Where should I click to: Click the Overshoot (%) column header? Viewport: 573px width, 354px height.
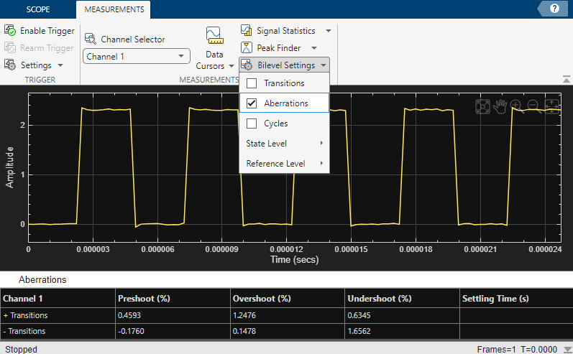click(262, 298)
